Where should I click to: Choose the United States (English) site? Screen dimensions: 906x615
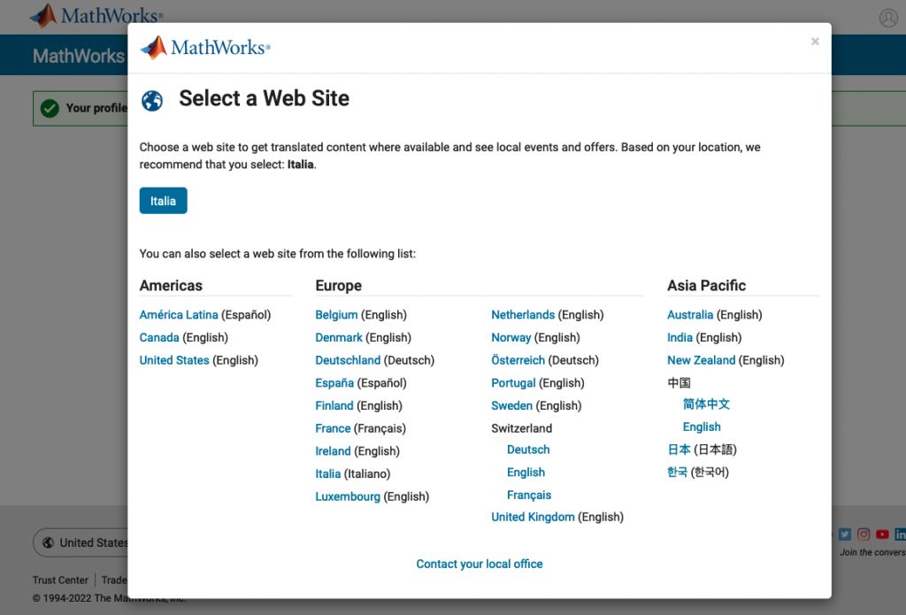coord(174,360)
